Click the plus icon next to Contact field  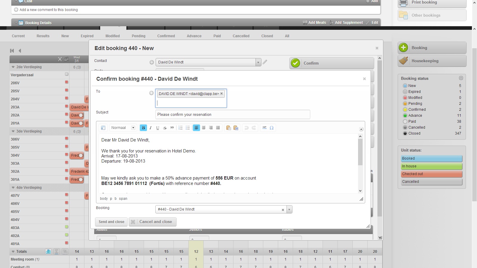(x=152, y=62)
